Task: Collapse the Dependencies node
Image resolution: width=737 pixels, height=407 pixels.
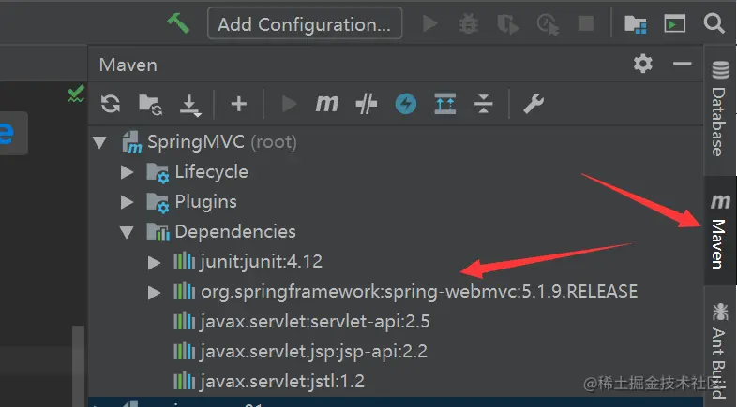Action: 127,232
